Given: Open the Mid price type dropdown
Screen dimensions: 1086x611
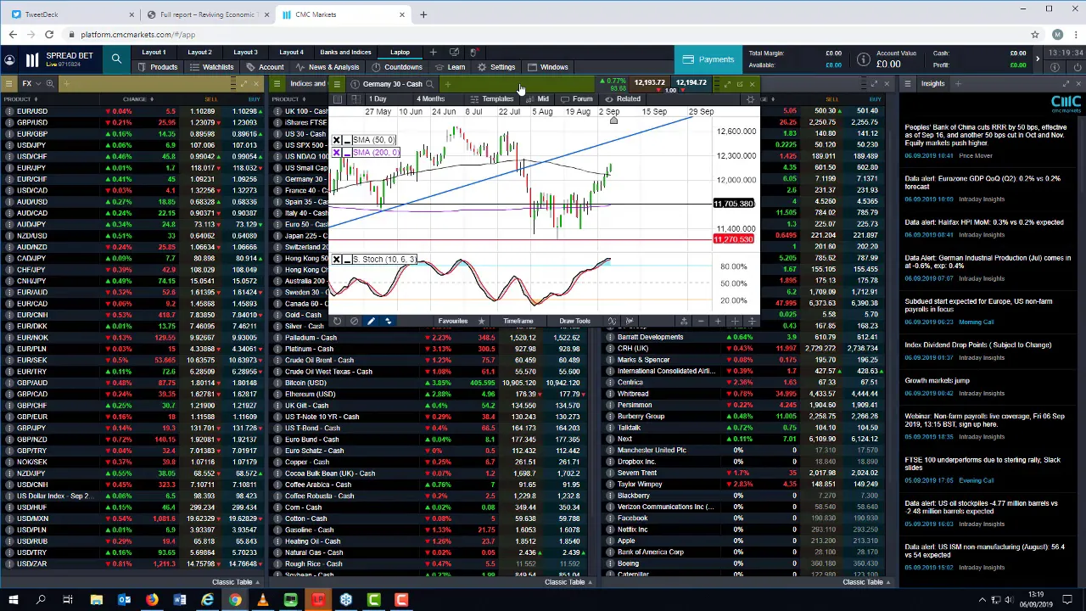Looking at the screenshot, I should click(x=537, y=99).
